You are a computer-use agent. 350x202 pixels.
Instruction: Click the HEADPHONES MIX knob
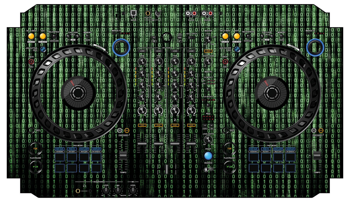tap(118, 191)
